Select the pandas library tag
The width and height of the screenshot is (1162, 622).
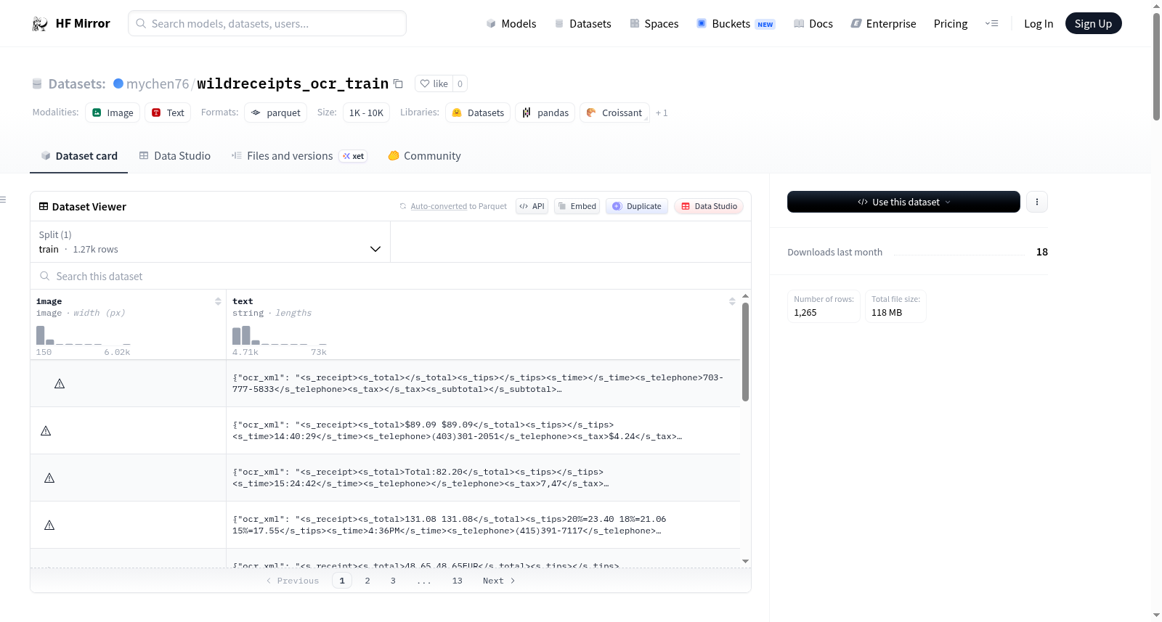(545, 112)
